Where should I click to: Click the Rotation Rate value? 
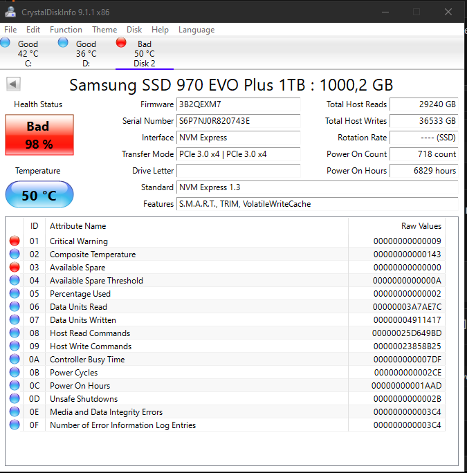point(424,138)
